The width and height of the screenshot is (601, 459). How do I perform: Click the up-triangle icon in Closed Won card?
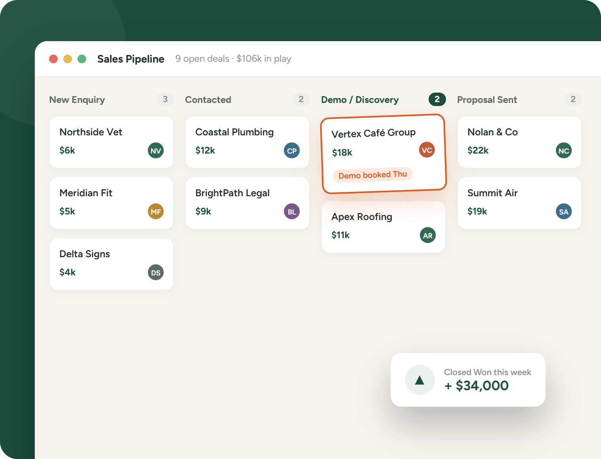[x=420, y=380]
